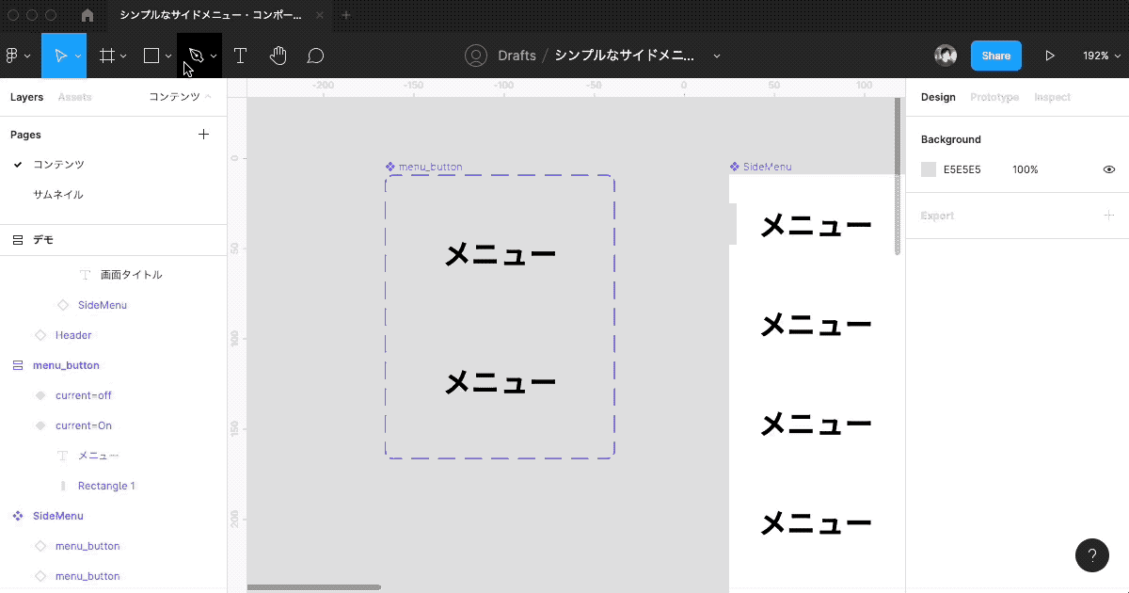Viewport: 1129px width, 593px height.
Task: Select the Move tool
Action: click(58, 56)
